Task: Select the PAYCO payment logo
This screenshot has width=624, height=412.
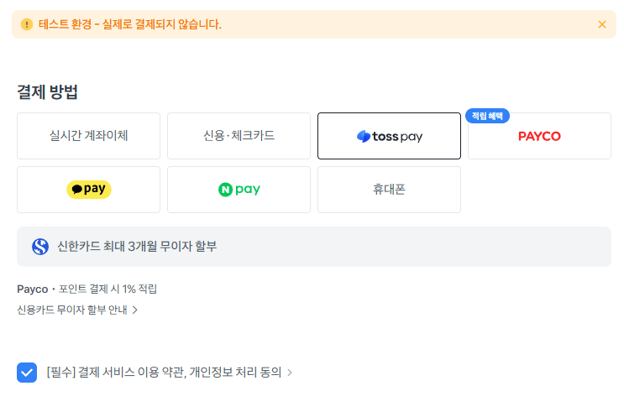Action: pyautogui.click(x=539, y=136)
